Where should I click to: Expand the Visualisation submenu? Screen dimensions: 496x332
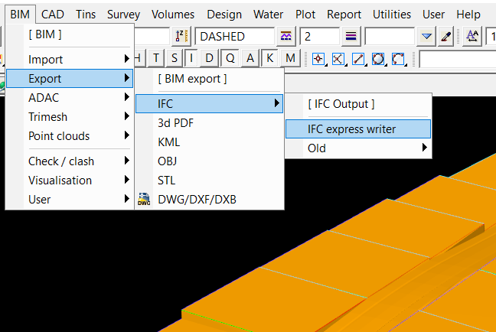70,181
